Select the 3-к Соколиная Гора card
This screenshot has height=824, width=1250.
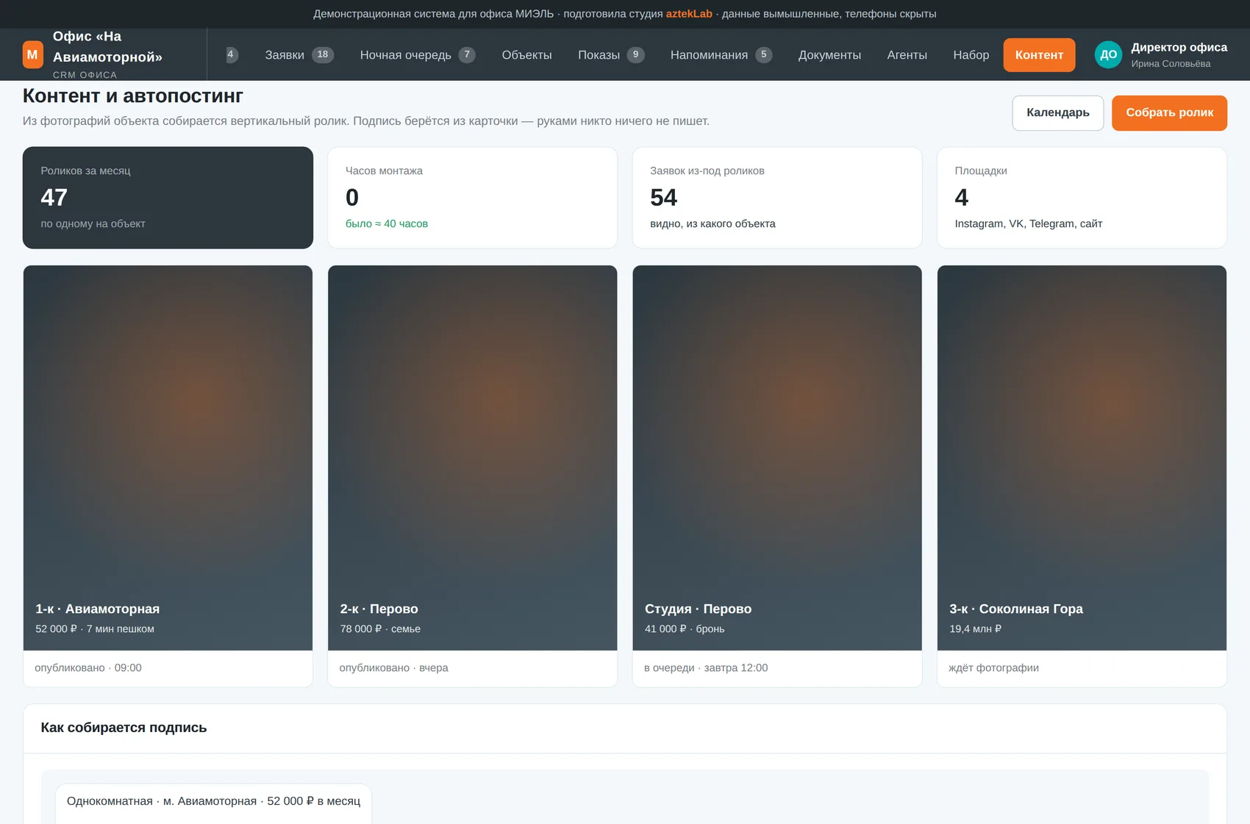(1082, 476)
